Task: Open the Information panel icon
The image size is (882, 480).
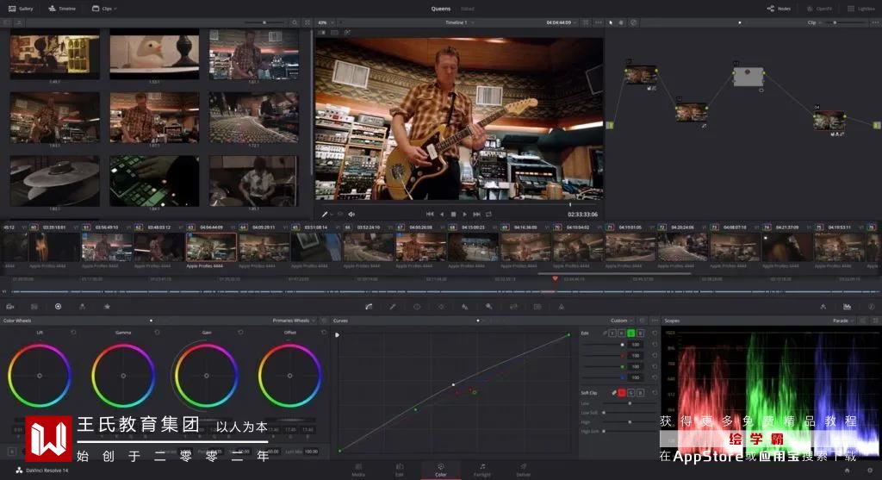Action: point(871,307)
